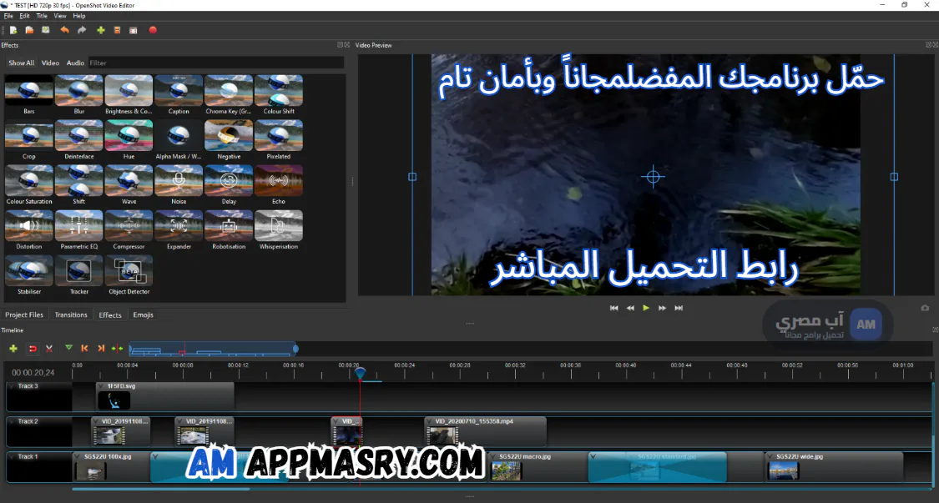Open SGS22U wide.jpg clip menu arrow
Image resolution: width=939 pixels, height=503 pixels.
pos(770,457)
